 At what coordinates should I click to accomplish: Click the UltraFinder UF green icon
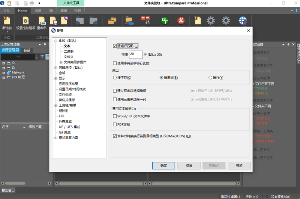point(165,21)
